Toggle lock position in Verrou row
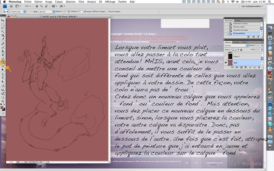The height and width of the screenshot is (171, 274). click(238, 50)
